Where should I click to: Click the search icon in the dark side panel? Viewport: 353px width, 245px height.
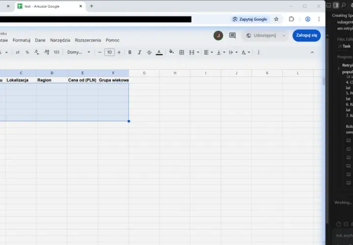(343, 5)
